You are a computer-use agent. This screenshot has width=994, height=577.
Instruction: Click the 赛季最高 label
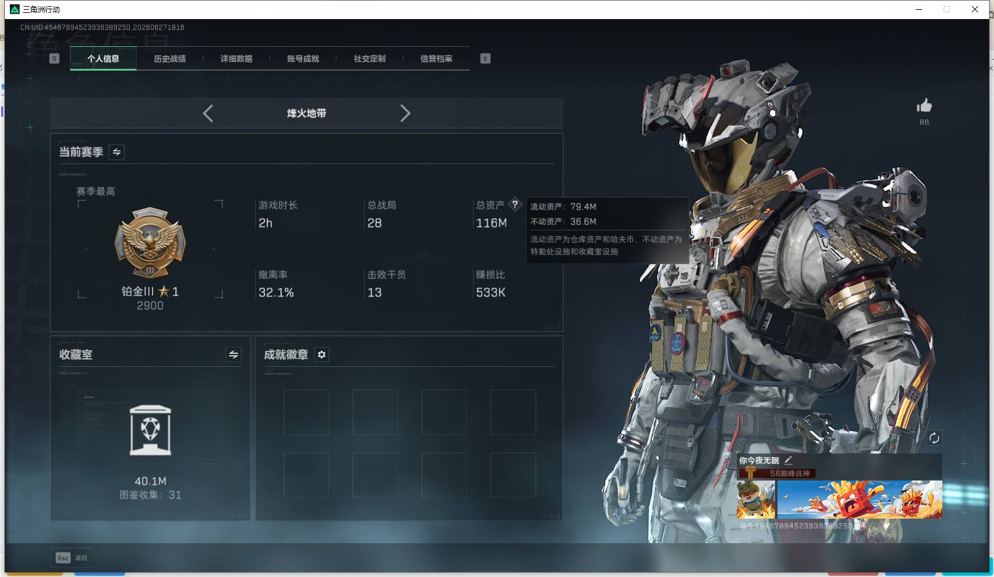(x=96, y=192)
